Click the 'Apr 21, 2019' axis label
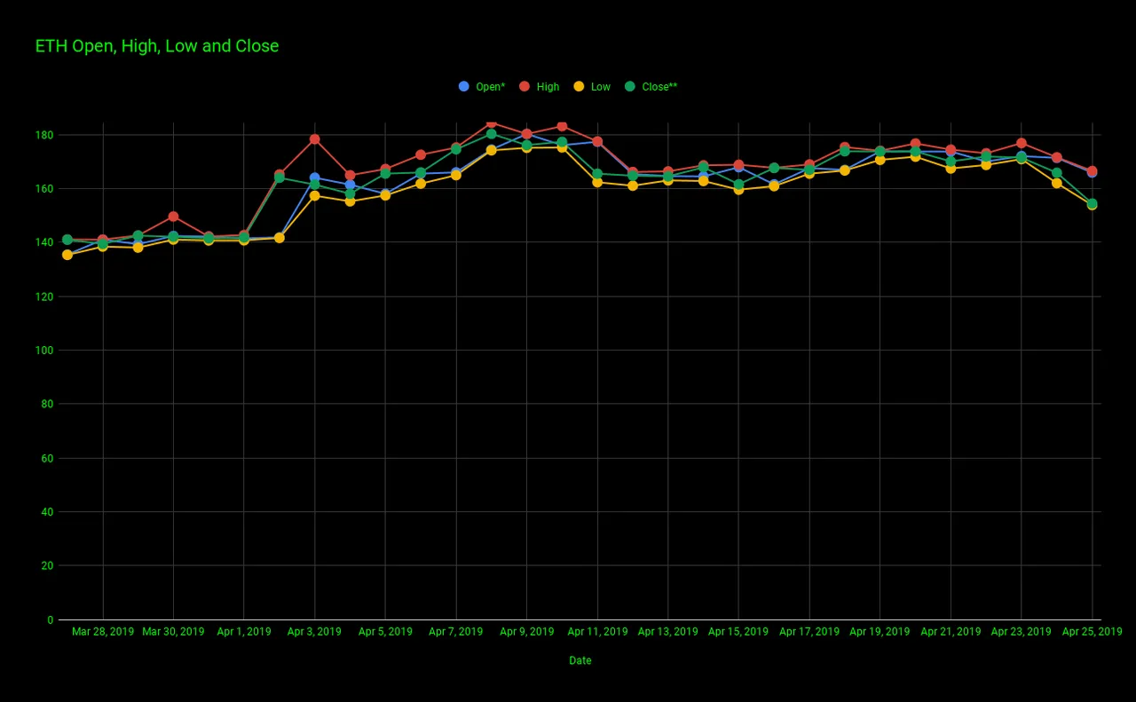Screen dimensions: 1136x702 point(951,632)
